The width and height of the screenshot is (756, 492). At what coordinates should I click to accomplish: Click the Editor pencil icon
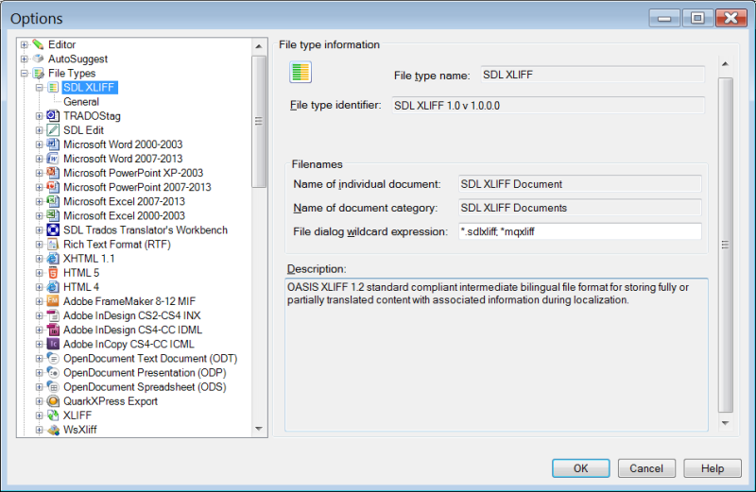pos(38,44)
